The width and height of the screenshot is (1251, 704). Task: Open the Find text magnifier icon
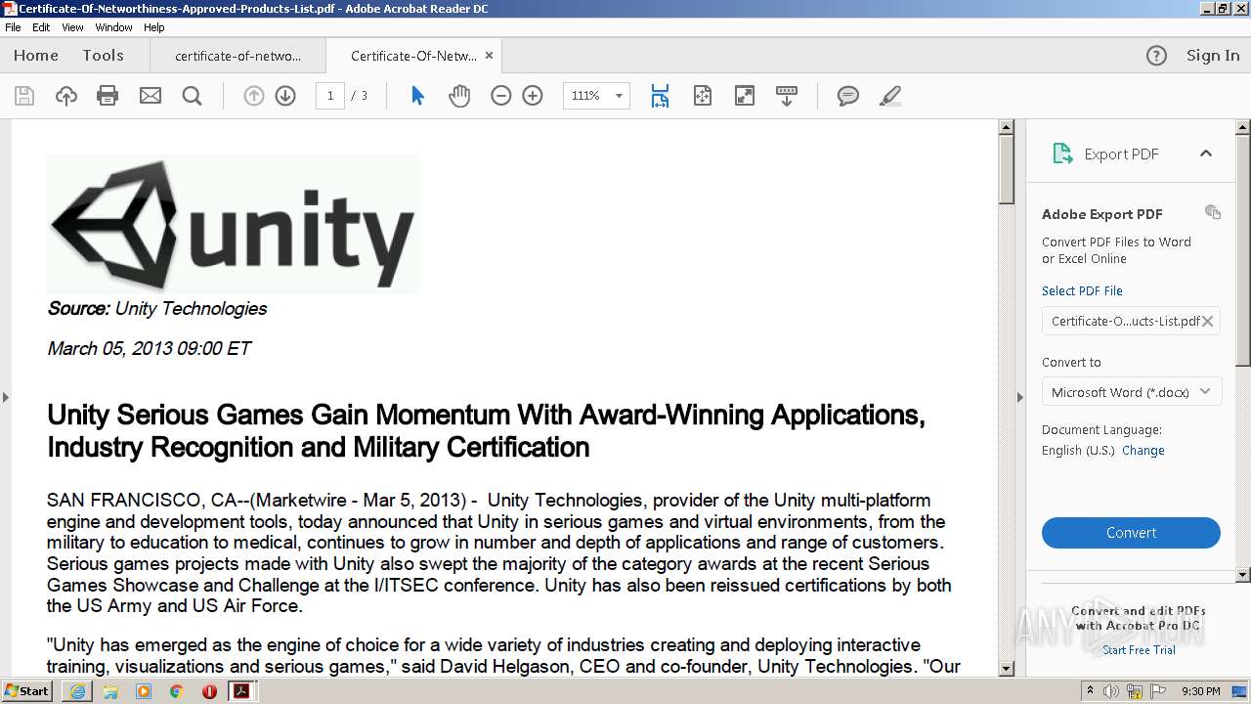192,96
